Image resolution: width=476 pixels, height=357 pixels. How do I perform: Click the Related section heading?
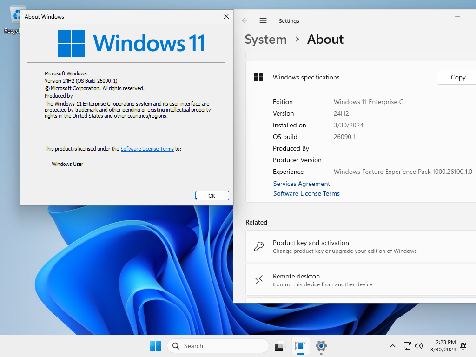[257, 222]
